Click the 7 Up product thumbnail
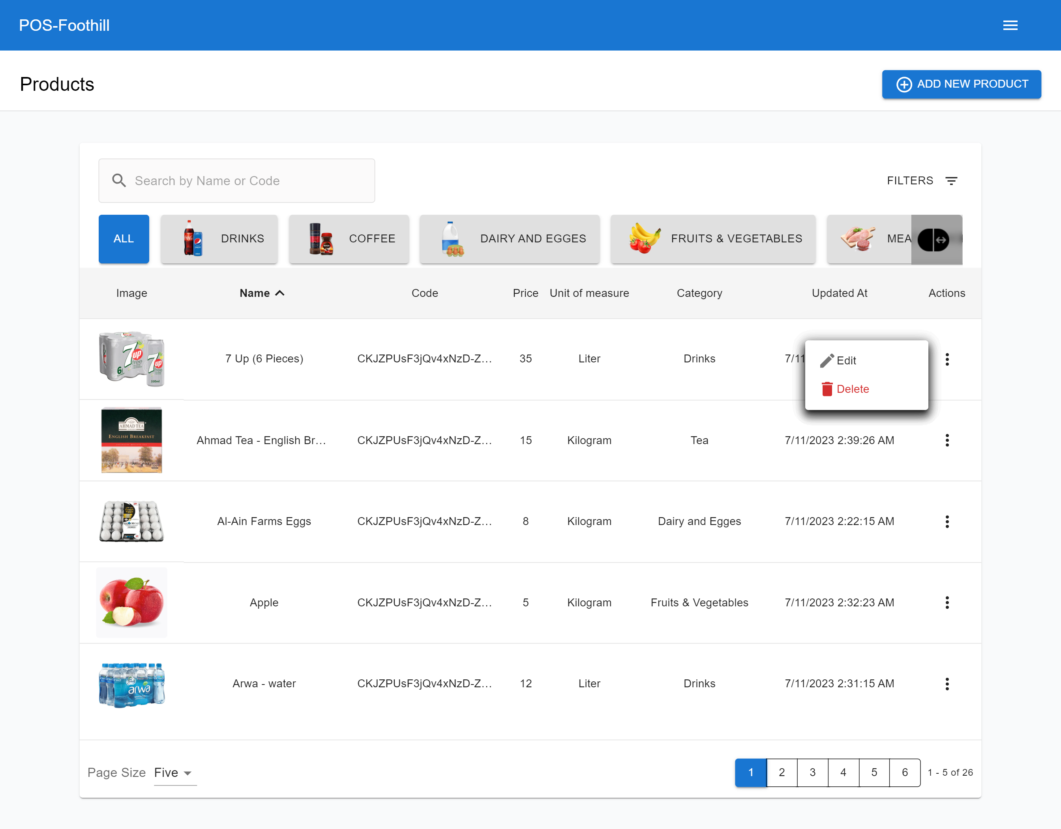 click(131, 358)
